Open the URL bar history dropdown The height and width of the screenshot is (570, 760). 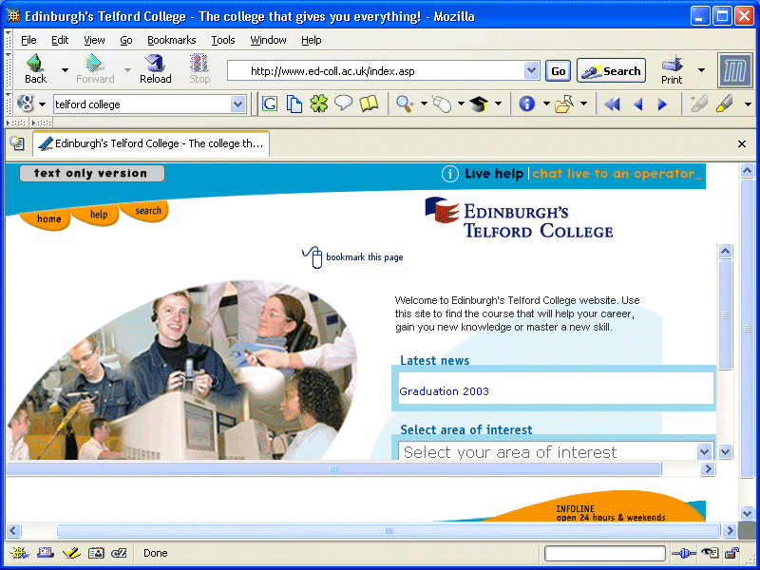(x=531, y=70)
